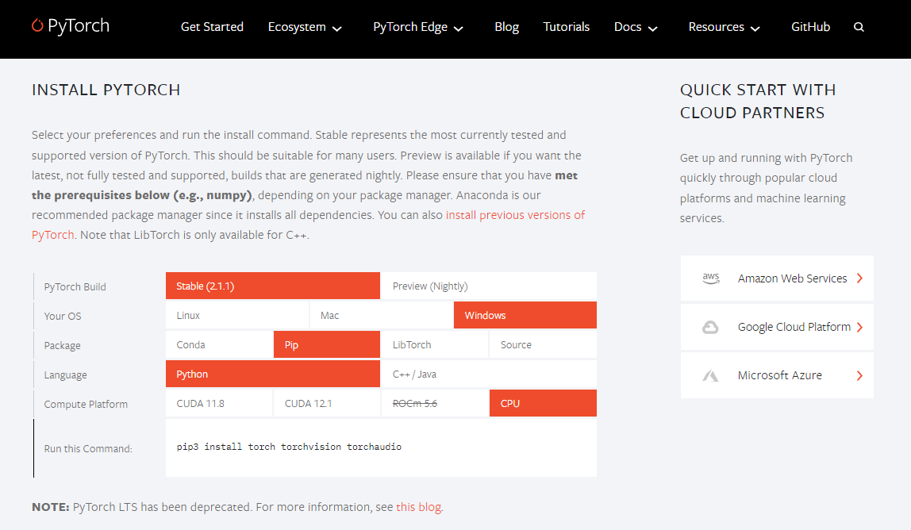911x530 pixels.
Task: Click the arrow in the Microsoft Azure card
Action: (860, 376)
